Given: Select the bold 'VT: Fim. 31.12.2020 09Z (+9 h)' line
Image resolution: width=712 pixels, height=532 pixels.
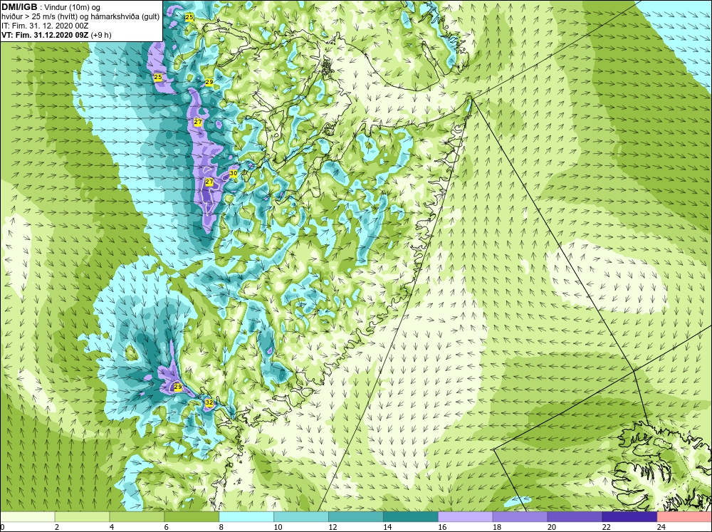Looking at the screenshot, I should point(56,35).
